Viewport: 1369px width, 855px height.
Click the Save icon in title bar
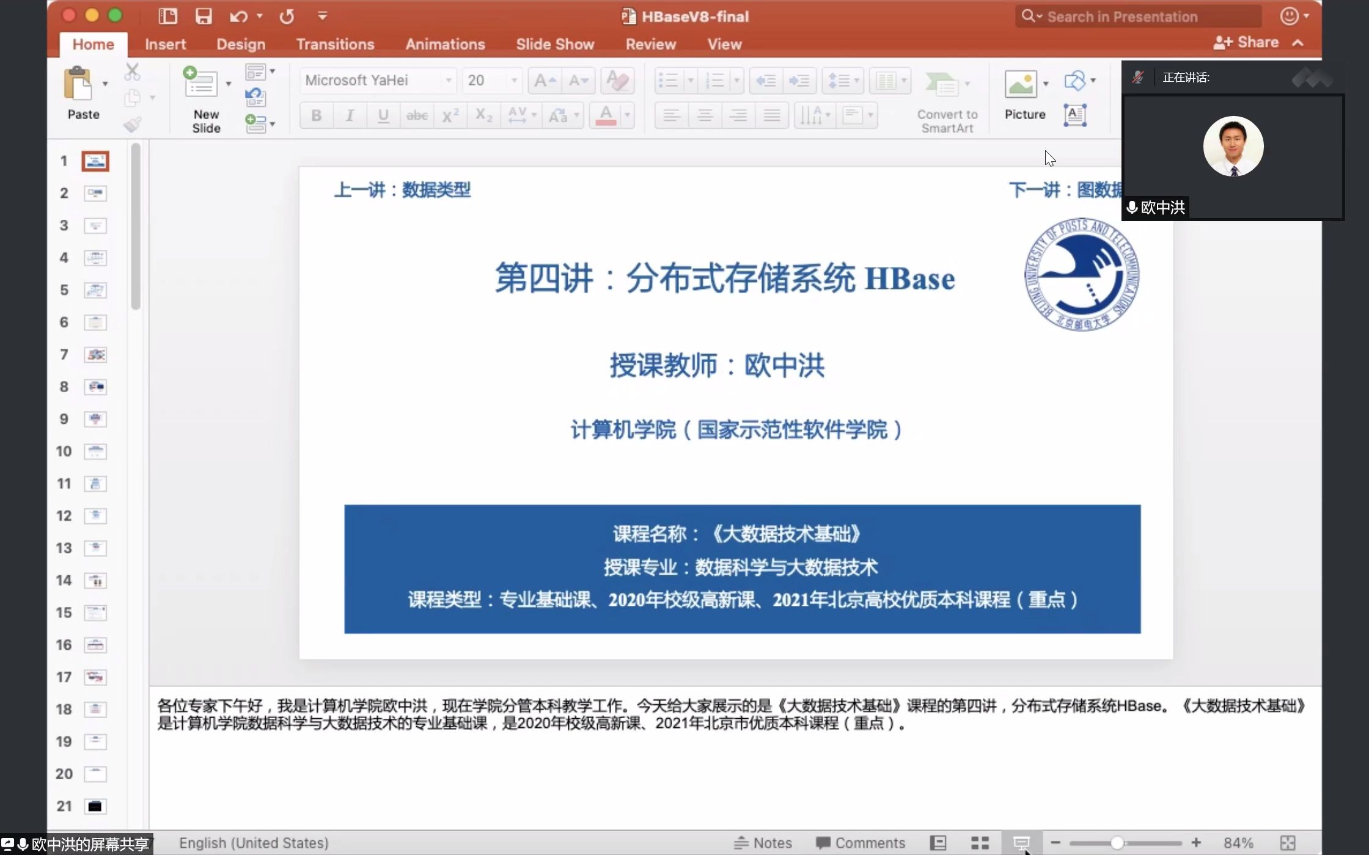[x=204, y=16]
